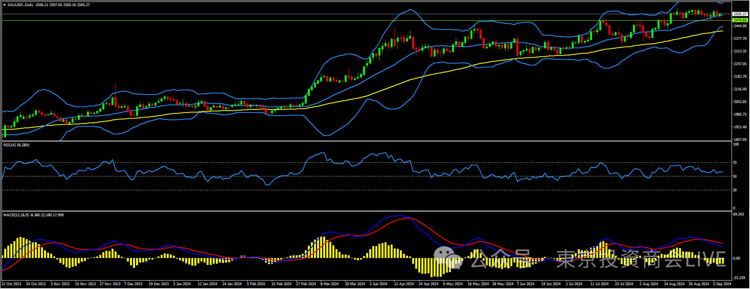Click the 2313.35 price axis label
This screenshot has width=750, height=289.
coord(740,51)
